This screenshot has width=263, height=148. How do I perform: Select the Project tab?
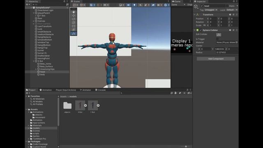31,90
